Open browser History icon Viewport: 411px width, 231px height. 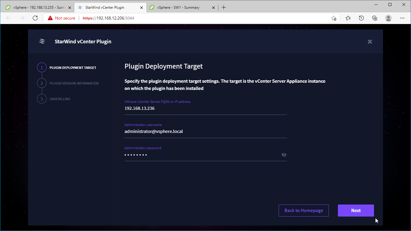tap(361, 18)
